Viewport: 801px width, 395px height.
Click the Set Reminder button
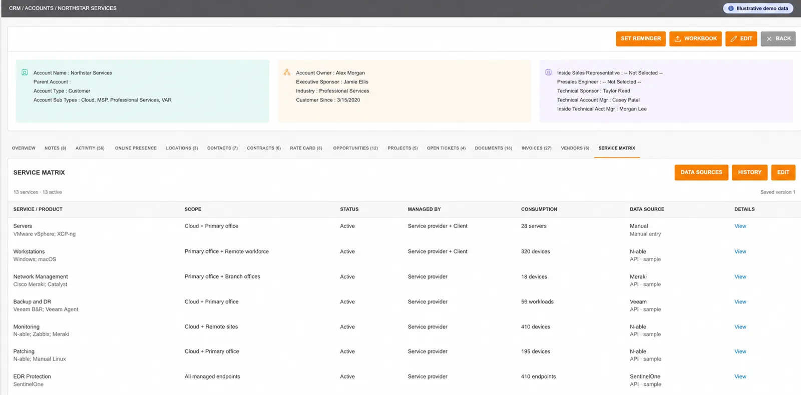pos(641,38)
